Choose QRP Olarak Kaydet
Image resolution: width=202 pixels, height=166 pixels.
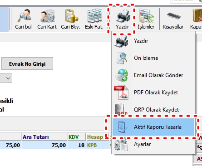153,110
